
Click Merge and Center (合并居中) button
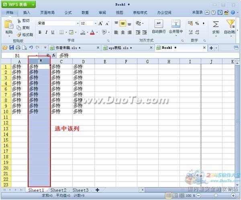point(176,28)
